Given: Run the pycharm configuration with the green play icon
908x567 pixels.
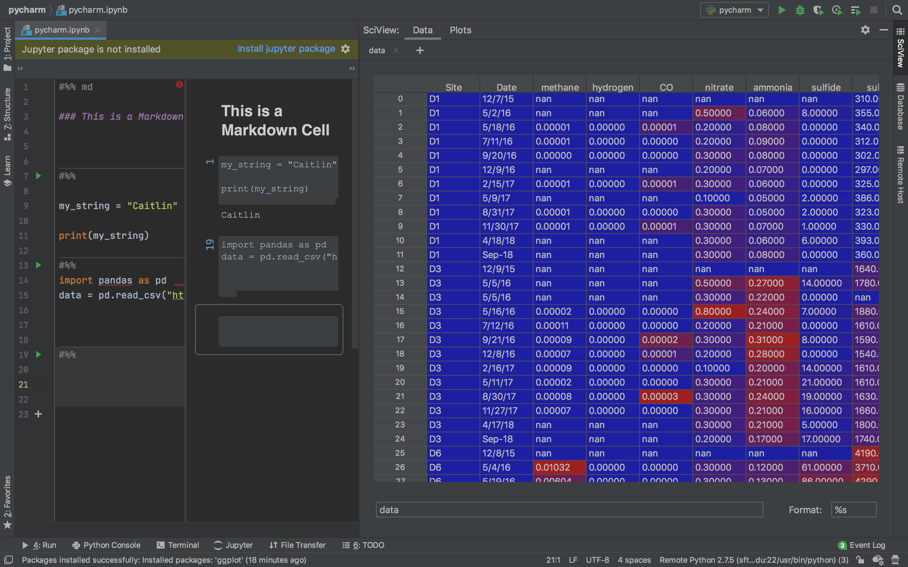Looking at the screenshot, I should (782, 10).
